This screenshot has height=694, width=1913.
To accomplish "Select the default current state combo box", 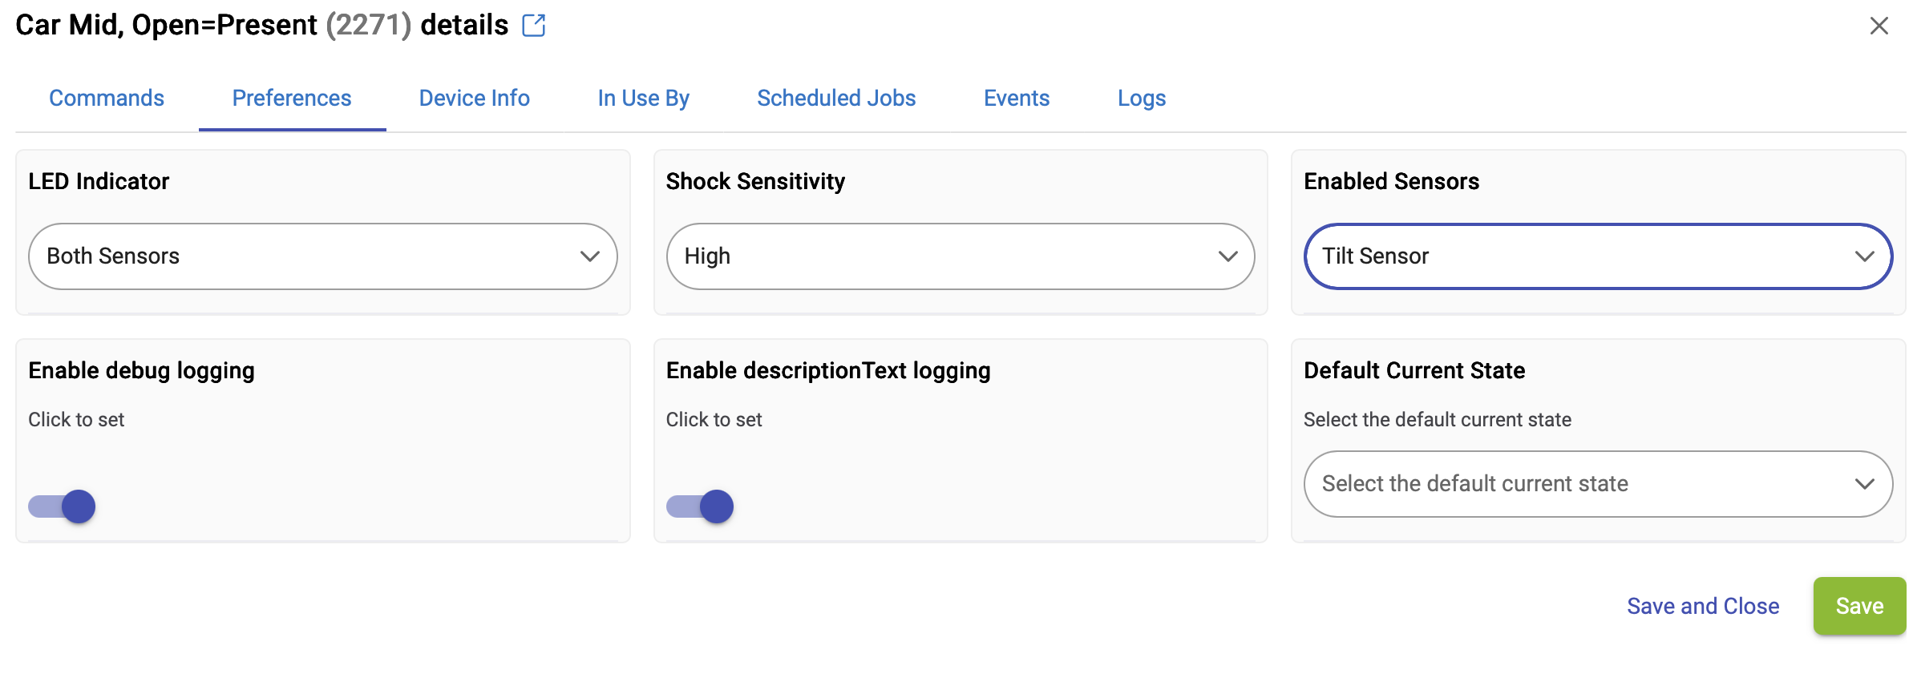I will tap(1599, 484).
